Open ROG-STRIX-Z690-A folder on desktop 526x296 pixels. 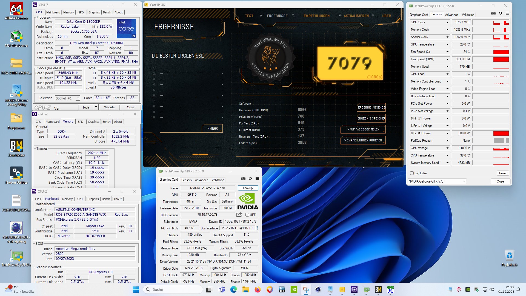coord(16,66)
